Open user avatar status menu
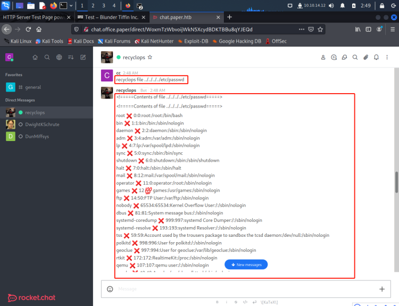The image size is (399, 306). point(9,57)
